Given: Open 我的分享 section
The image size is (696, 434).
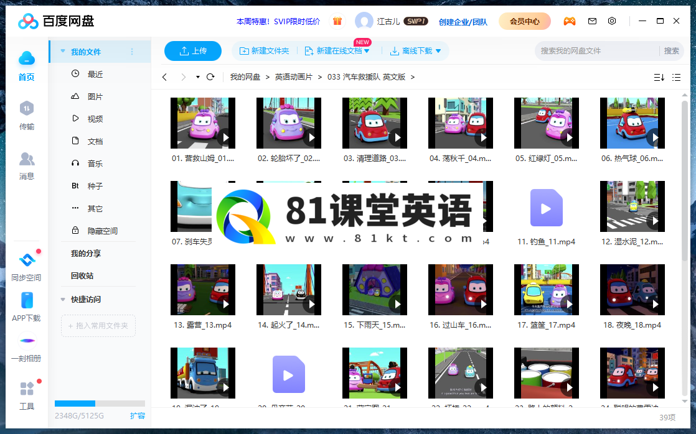Looking at the screenshot, I should [86, 254].
